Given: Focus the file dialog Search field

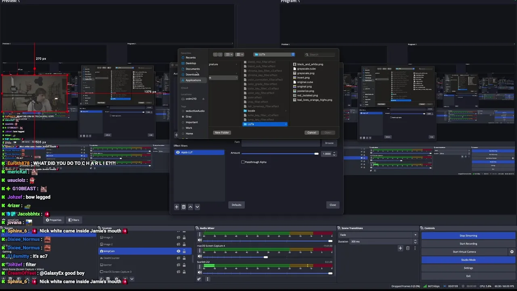Looking at the screenshot, I should 320,55.
